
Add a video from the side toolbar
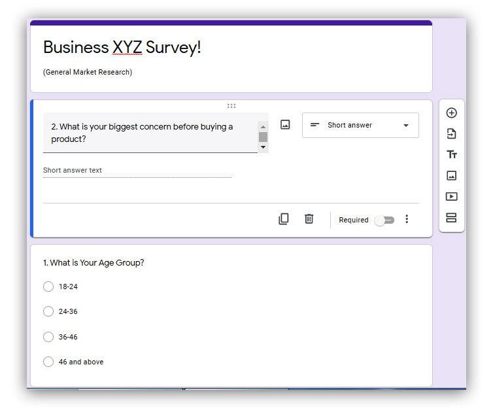point(451,197)
